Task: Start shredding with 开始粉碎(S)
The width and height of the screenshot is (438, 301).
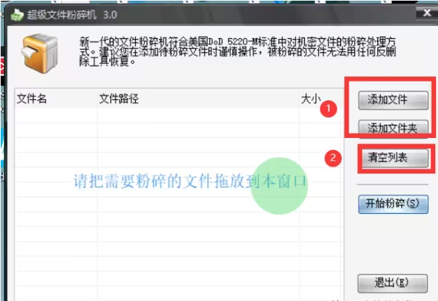Action: (x=393, y=204)
